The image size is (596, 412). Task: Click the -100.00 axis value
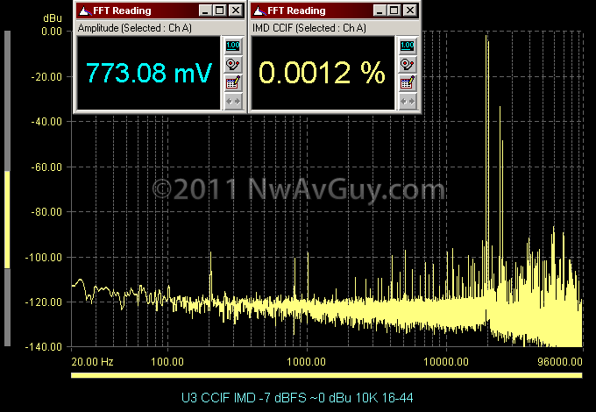coord(43,258)
